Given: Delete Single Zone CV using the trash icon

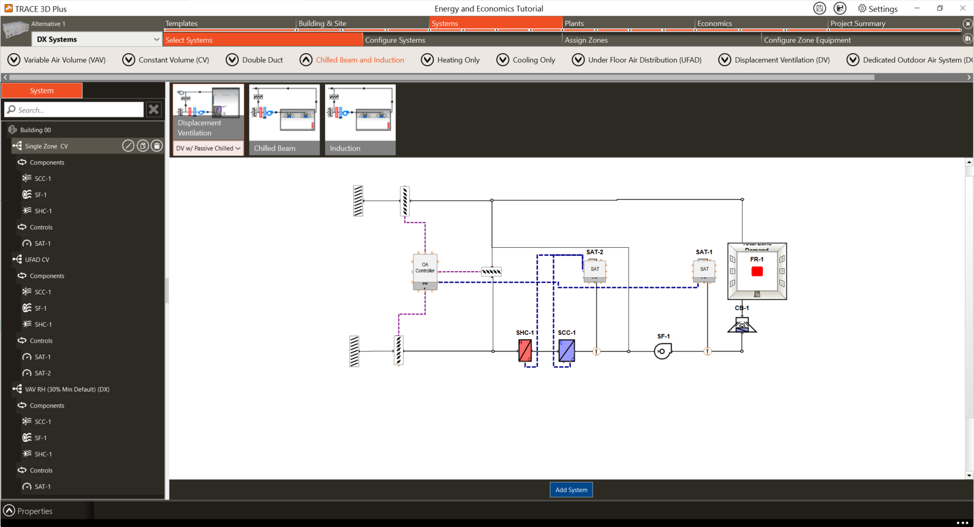Looking at the screenshot, I should pos(157,146).
